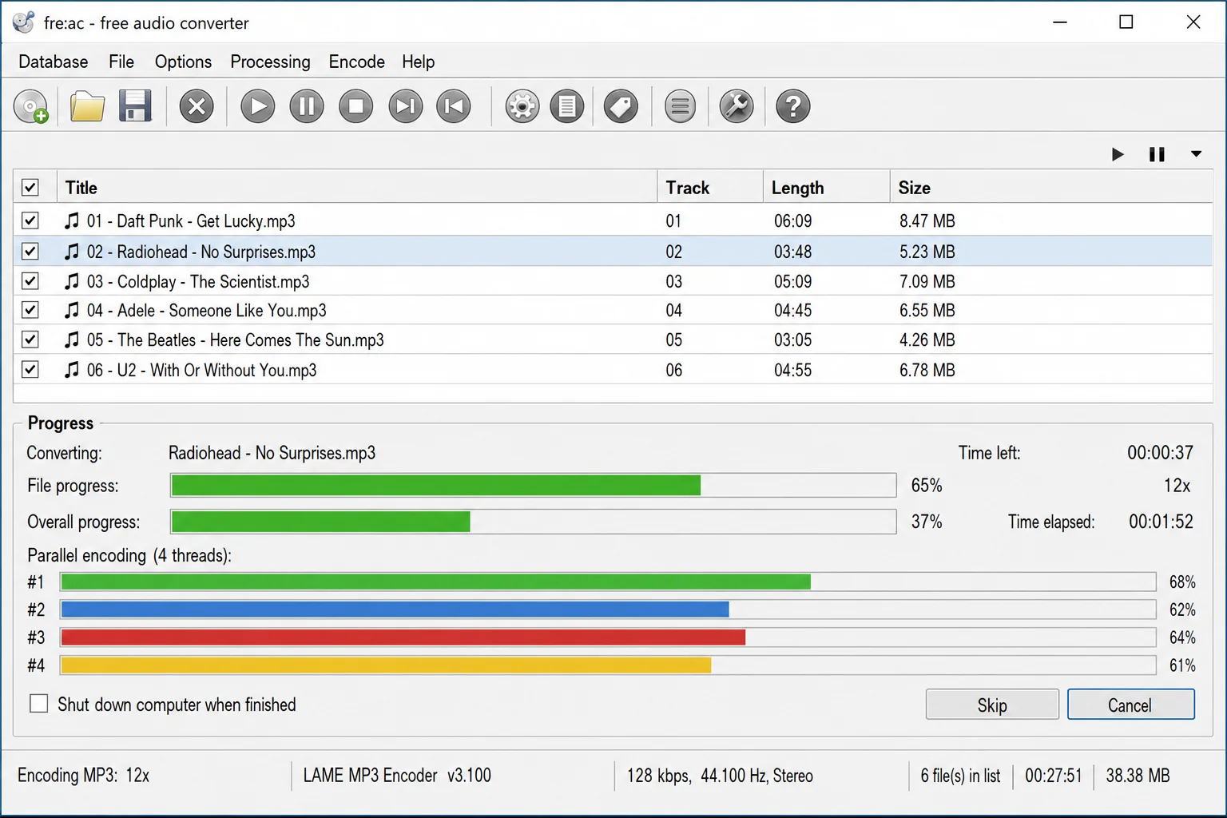Click the three-lines list toolbar icon
This screenshot has height=818, width=1227.
[680, 106]
